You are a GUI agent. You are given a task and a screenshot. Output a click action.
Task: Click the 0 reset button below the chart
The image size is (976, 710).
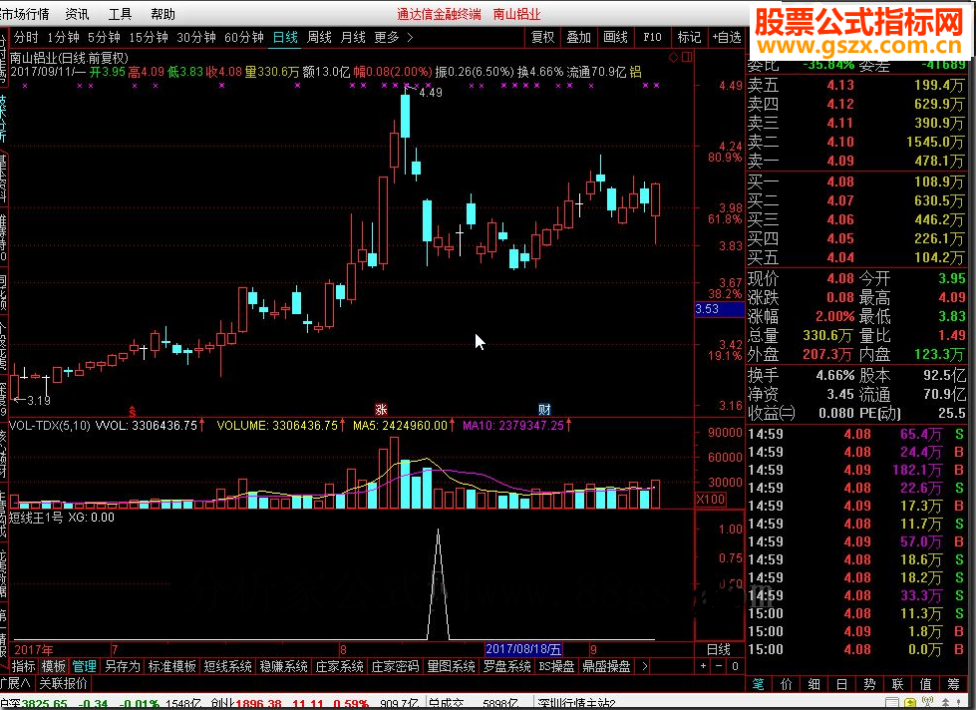coord(735,666)
